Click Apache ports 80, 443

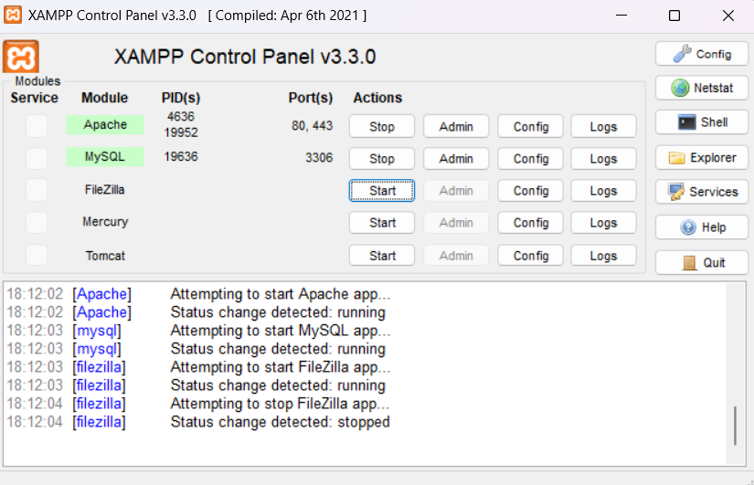coord(312,125)
